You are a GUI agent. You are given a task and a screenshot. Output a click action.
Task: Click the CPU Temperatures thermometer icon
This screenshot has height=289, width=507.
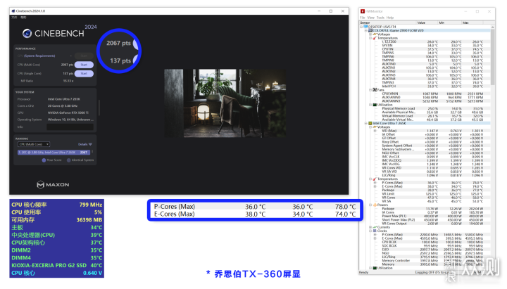[x=375, y=179]
